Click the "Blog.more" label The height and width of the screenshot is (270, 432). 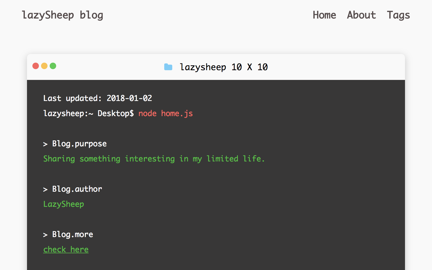[x=72, y=234]
